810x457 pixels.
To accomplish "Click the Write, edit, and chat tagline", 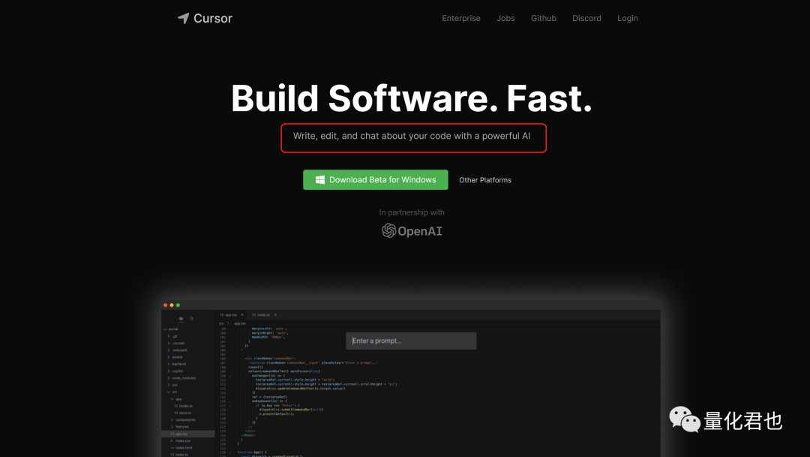I will click(412, 136).
